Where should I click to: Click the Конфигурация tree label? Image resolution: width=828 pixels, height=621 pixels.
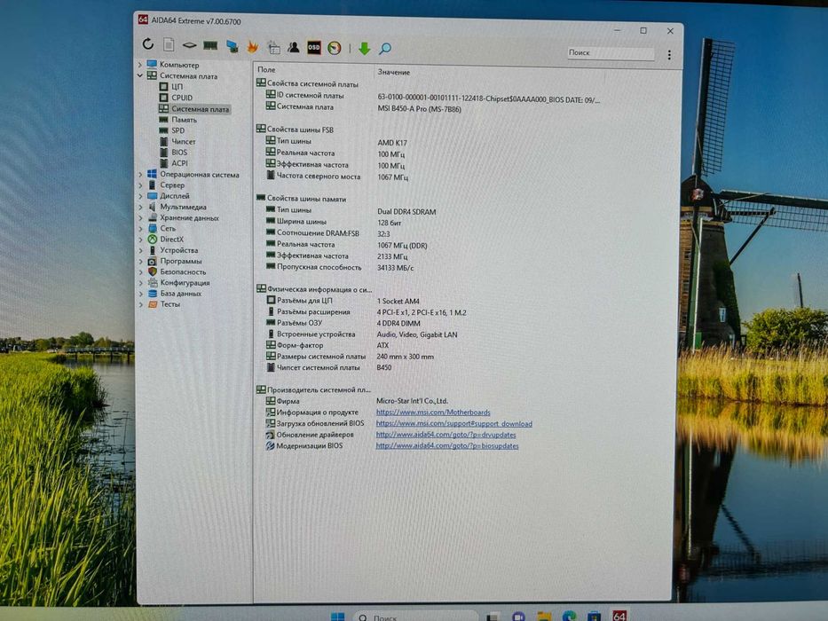[x=185, y=282]
